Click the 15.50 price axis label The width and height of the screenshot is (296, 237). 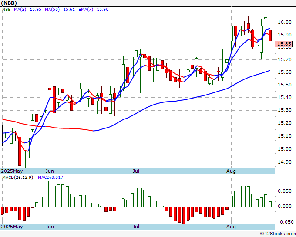285,85
